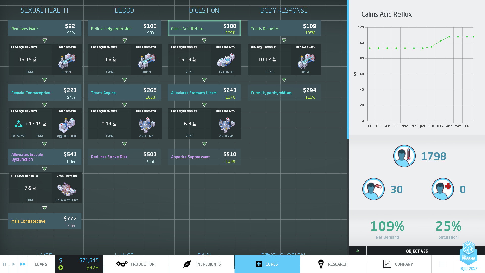Toggle the pause playback control button
The height and width of the screenshot is (273, 485).
point(4,264)
